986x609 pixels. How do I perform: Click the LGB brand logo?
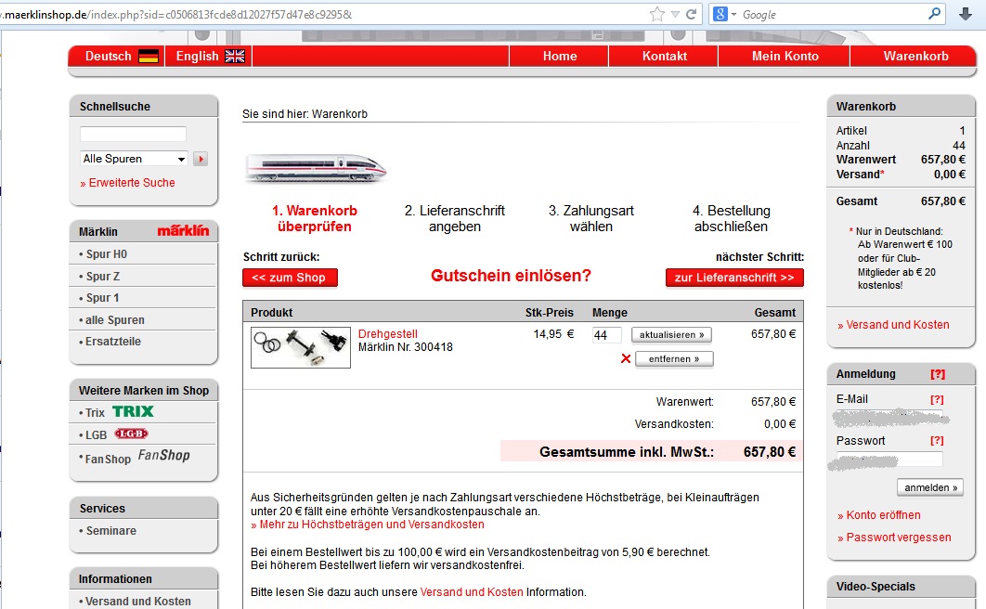(x=131, y=434)
